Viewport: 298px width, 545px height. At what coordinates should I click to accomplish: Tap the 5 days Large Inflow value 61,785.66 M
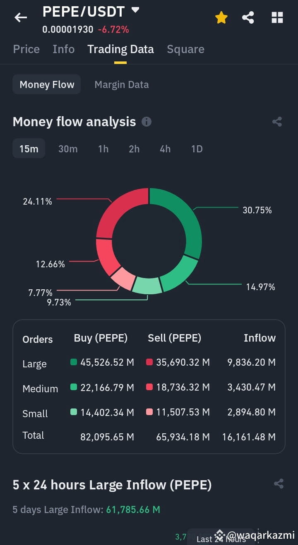tap(133, 509)
